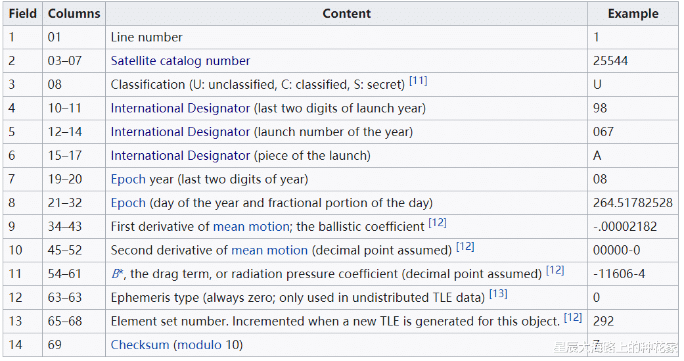Click International Designator link in launch number row
684x361 pixels.
pyautogui.click(x=180, y=132)
